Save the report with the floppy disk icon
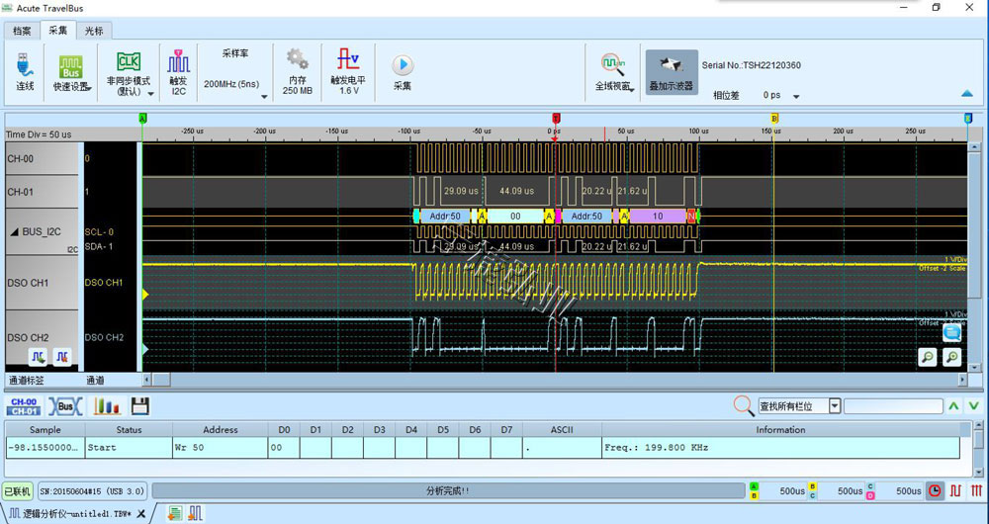989x524 pixels. point(140,406)
